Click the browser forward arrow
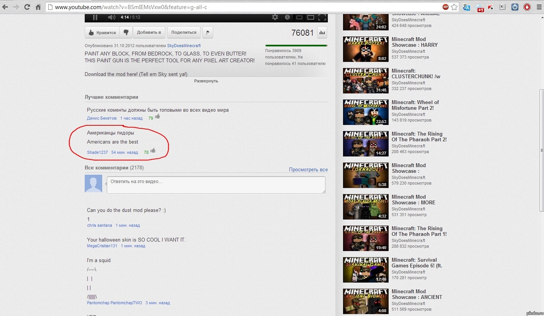This screenshot has width=544, height=316. pyautogui.click(x=16, y=7)
